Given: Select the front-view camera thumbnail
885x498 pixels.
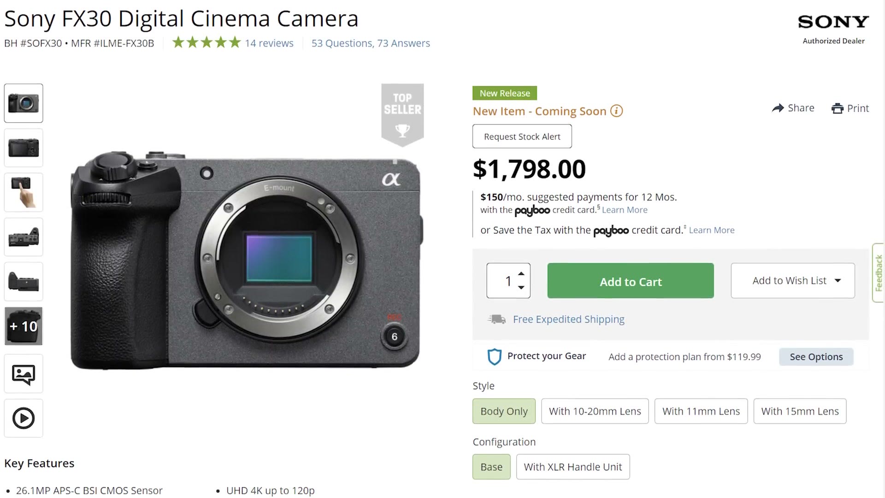Looking at the screenshot, I should pyautogui.click(x=24, y=103).
